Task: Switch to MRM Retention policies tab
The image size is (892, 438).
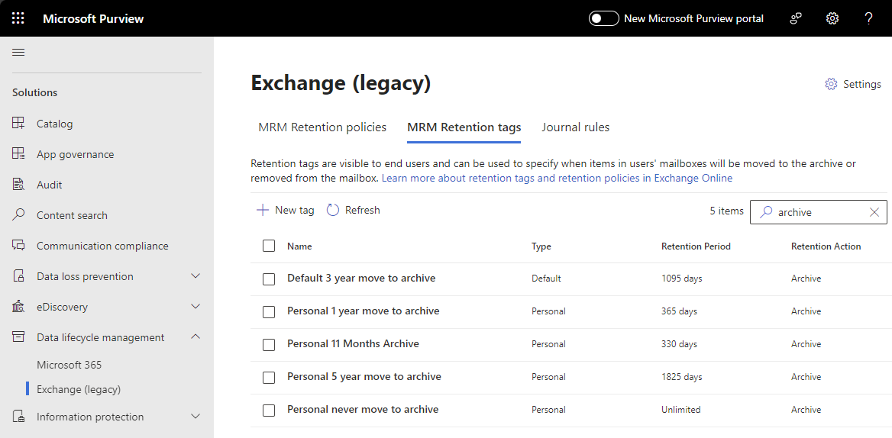Action: point(322,127)
